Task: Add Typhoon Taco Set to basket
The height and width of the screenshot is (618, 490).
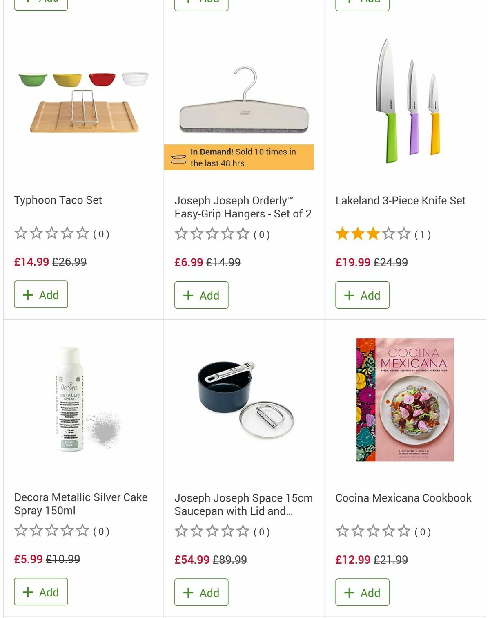Action: 41,294
